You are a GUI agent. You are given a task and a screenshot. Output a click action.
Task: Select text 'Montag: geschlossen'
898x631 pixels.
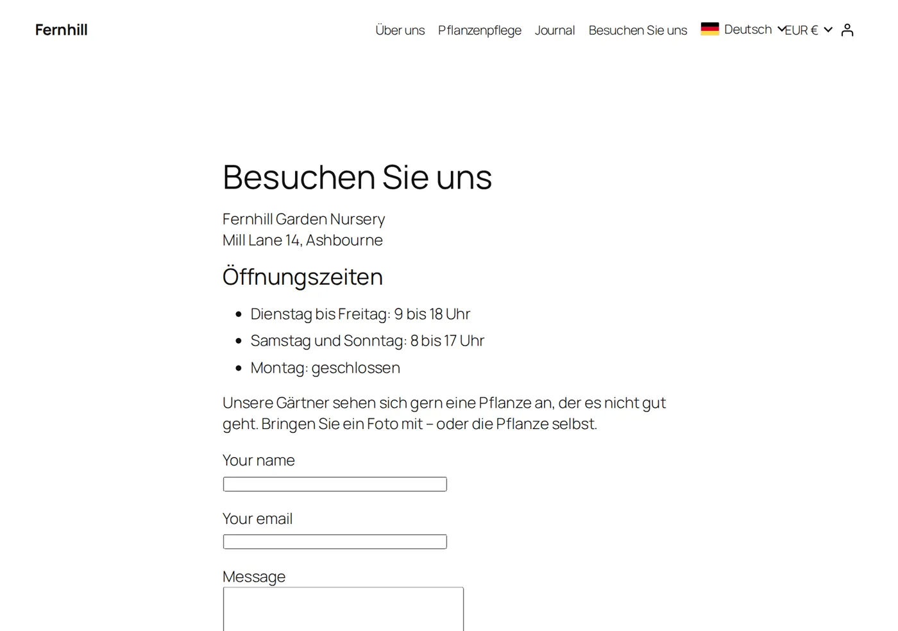tap(325, 367)
